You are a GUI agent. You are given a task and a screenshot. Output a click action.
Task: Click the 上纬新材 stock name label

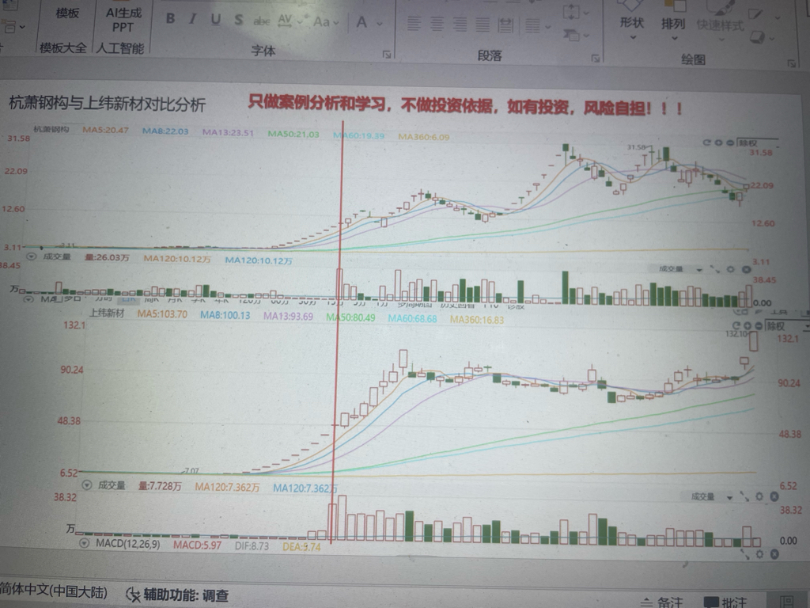point(107,313)
